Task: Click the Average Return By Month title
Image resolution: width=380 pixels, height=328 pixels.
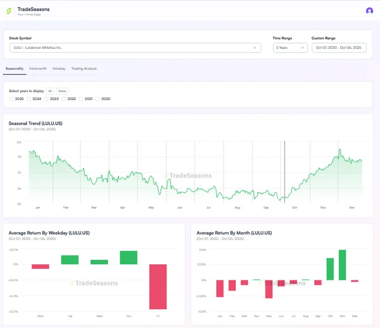Action: tap(234, 233)
